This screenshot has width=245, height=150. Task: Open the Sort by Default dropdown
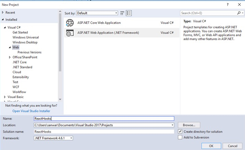[x=97, y=13]
